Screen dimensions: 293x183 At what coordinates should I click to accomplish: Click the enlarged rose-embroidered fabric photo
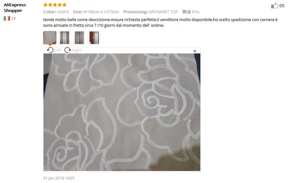[122, 112]
